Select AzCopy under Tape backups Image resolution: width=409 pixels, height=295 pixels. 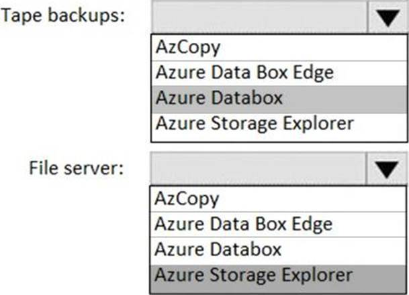click(x=279, y=48)
